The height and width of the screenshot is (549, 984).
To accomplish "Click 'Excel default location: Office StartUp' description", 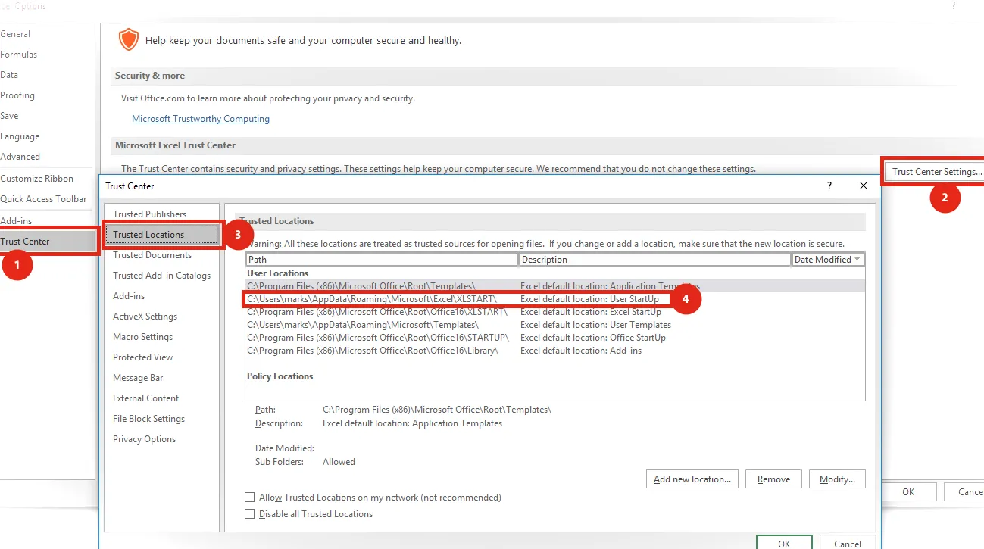I will coord(593,338).
